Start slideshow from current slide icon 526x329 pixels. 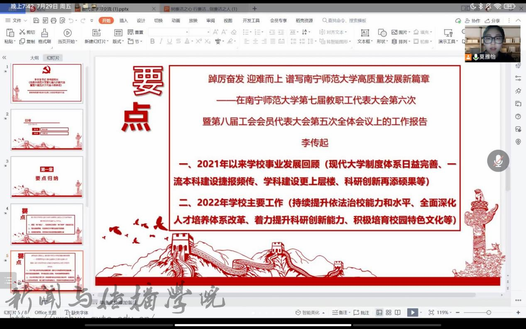67,33
